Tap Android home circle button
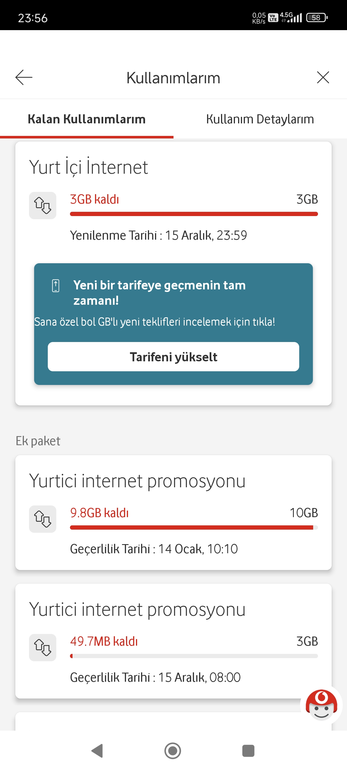Viewport: 347px width, 771px height. (173, 751)
